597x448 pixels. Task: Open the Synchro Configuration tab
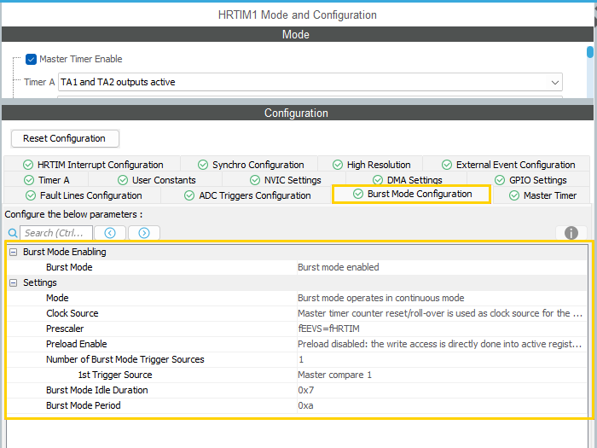251,165
